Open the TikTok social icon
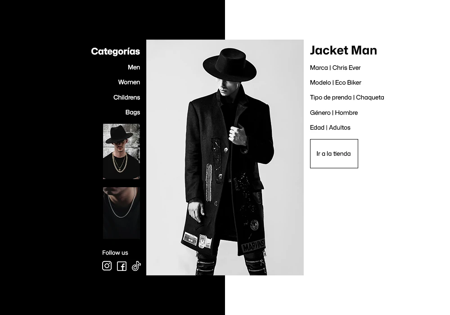 136,266
